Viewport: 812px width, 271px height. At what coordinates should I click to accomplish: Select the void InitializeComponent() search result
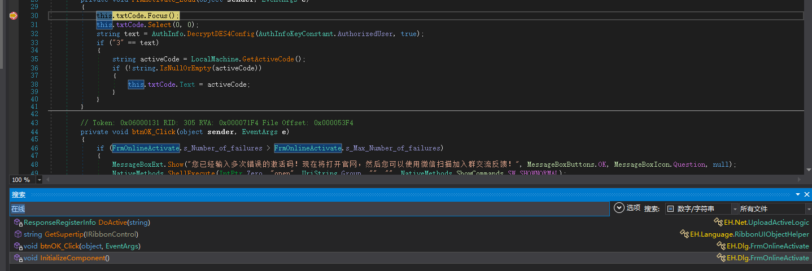tap(67, 258)
